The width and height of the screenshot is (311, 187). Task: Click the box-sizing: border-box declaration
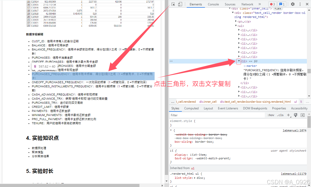[x=194, y=142]
